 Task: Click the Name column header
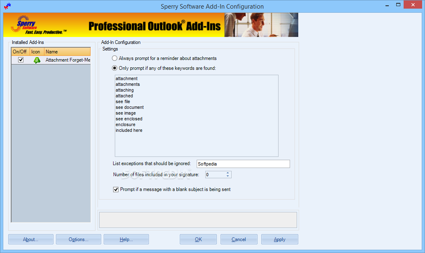coord(67,51)
